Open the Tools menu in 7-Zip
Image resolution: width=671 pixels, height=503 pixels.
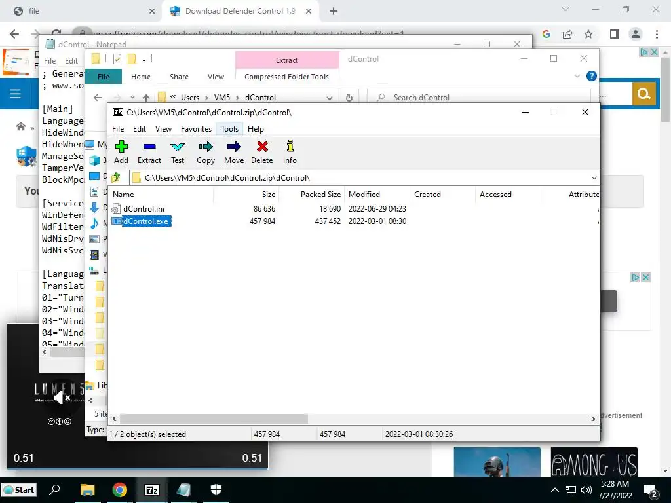coord(230,129)
